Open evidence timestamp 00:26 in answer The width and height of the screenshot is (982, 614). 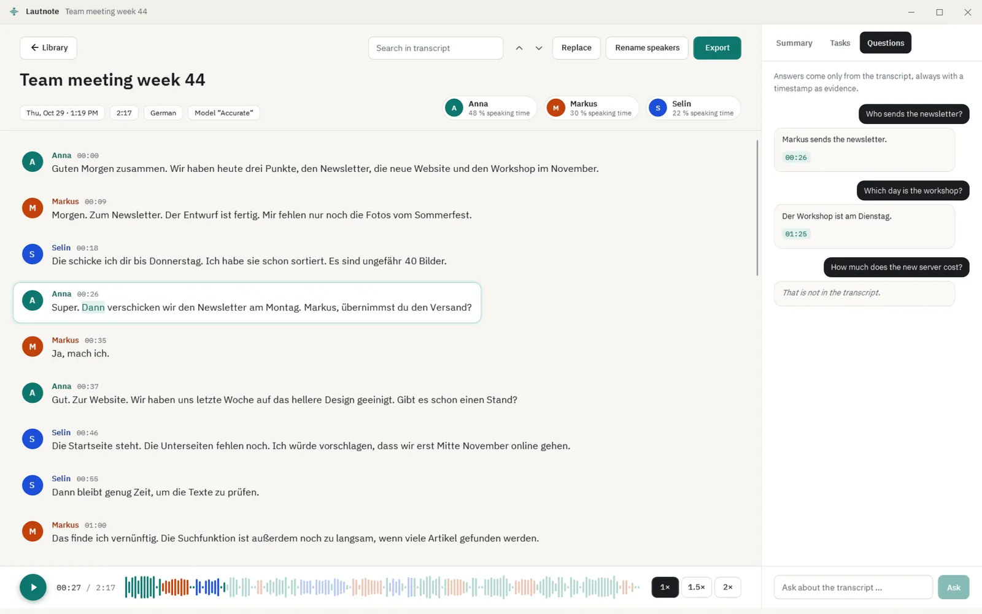796,158
